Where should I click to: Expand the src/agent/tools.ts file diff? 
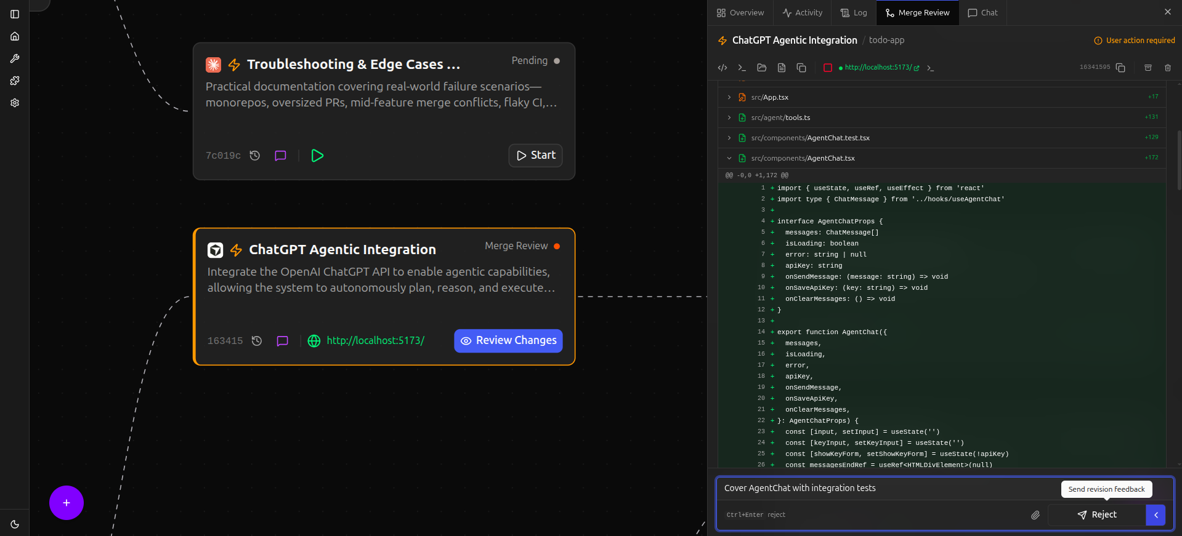pyautogui.click(x=729, y=118)
